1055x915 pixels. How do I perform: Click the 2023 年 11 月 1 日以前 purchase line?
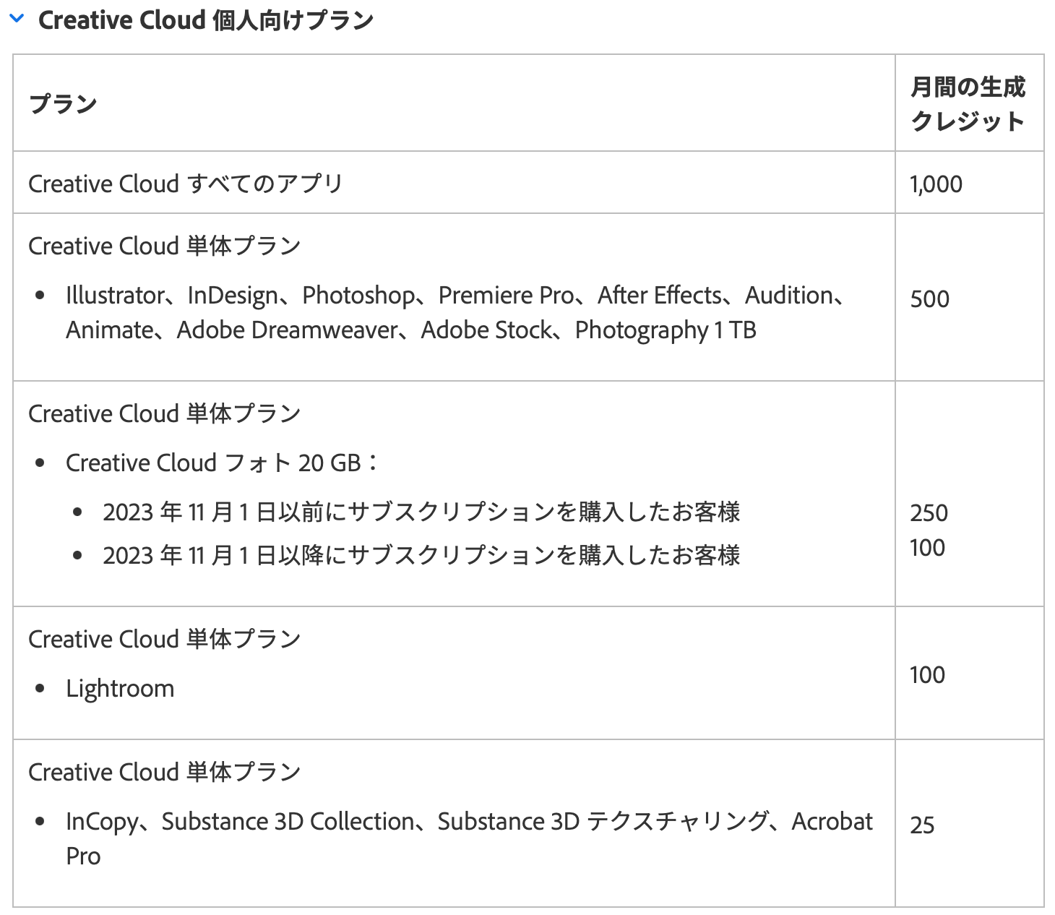(x=421, y=512)
